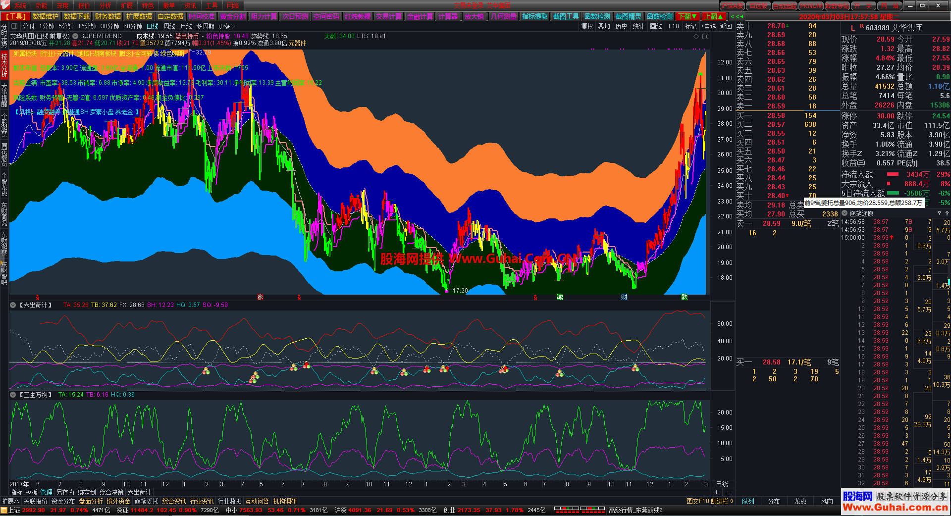951x516 pixels.
Task: Open the 资讯 menu
Action: click(x=190, y=6)
